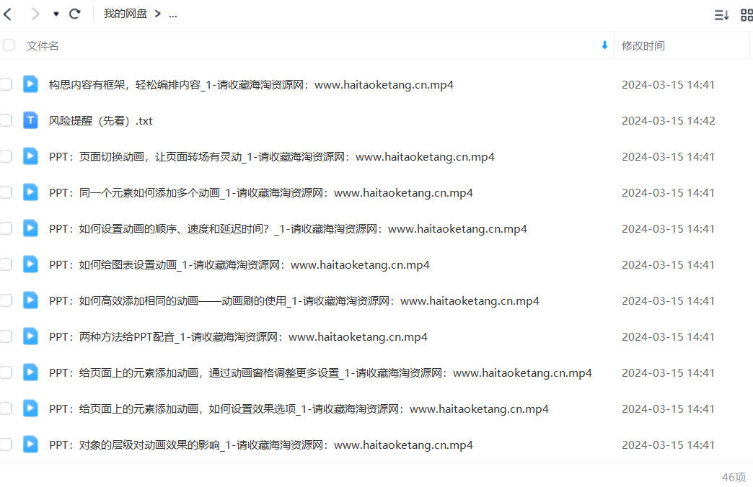This screenshot has height=487, width=753.
Task: Check the box for 如何设置效果选项 video
Action: [x=6, y=408]
